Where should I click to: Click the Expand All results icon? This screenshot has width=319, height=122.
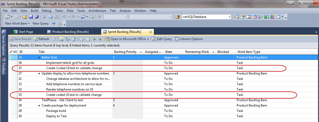point(82,39)
